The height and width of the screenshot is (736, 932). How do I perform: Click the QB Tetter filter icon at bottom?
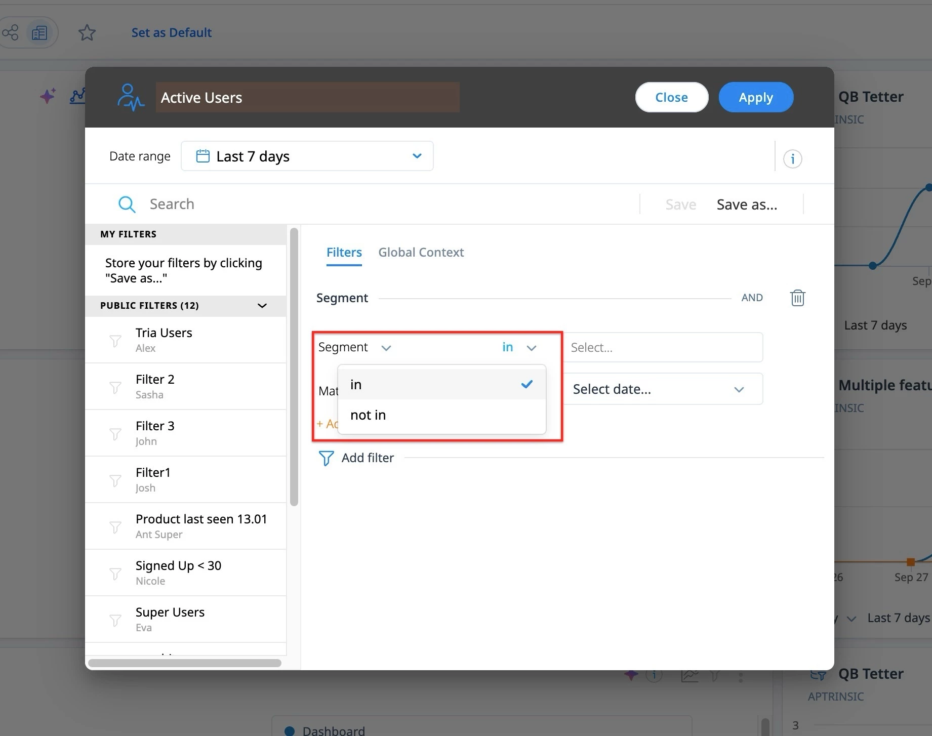click(x=818, y=675)
